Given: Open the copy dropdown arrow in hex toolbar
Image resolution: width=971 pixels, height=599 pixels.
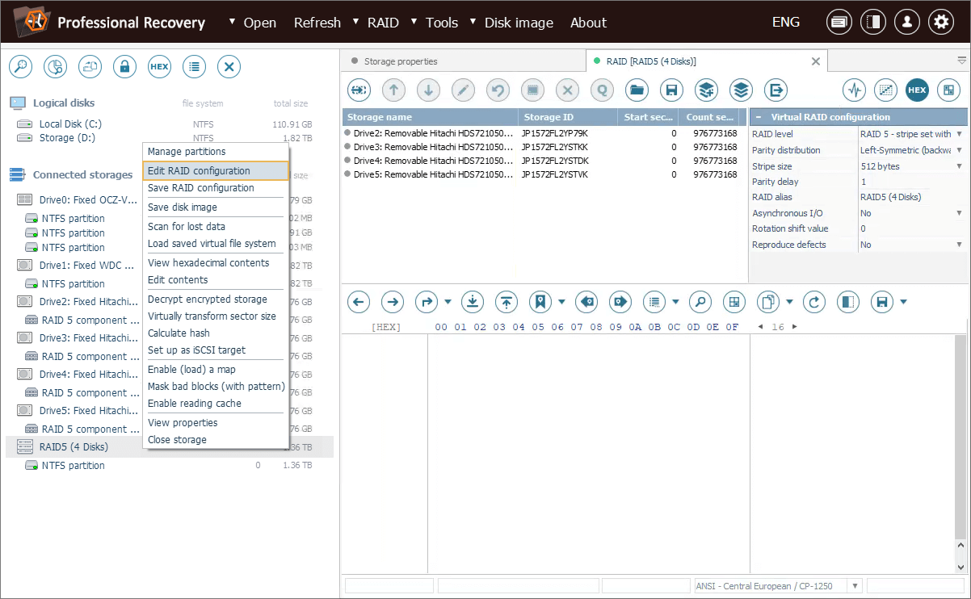Looking at the screenshot, I should pyautogui.click(x=790, y=302).
